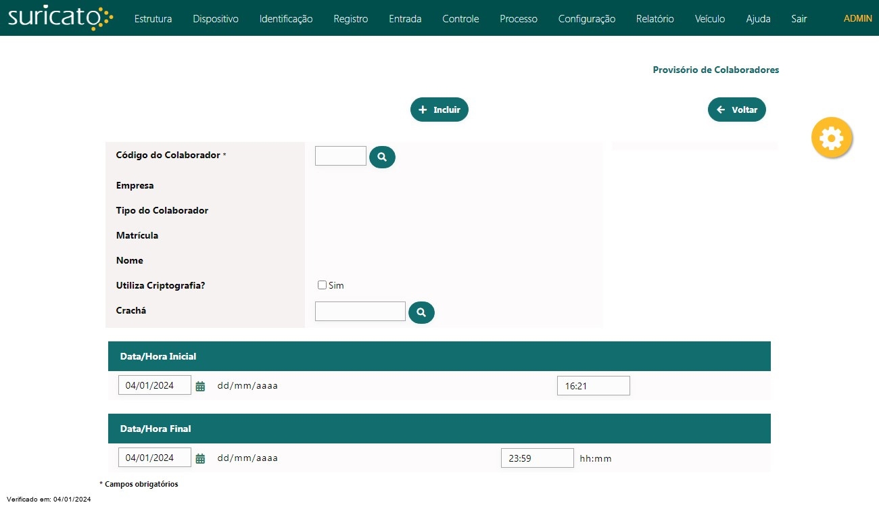Screen dimensions: 879x509
Task: Focus the Código do Colaborador input field
Action: click(341, 155)
